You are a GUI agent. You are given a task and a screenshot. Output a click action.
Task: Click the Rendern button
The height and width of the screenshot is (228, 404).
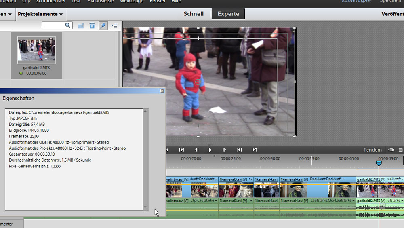tap(372, 150)
